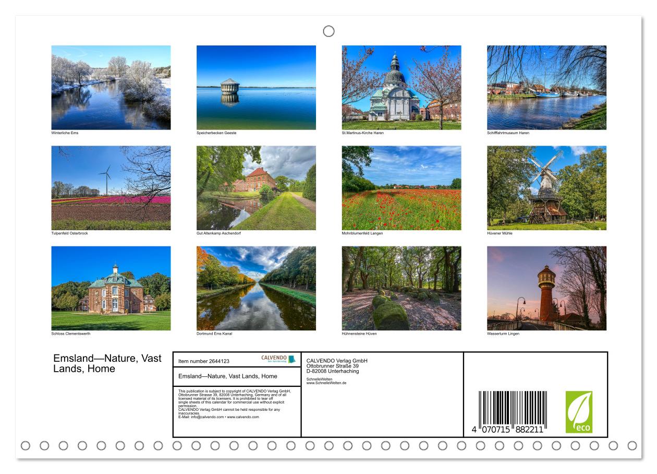This screenshot has width=657, height=474.
Task: Click the caption 'Mohnblumenfeld Langen'
Action: click(362, 233)
